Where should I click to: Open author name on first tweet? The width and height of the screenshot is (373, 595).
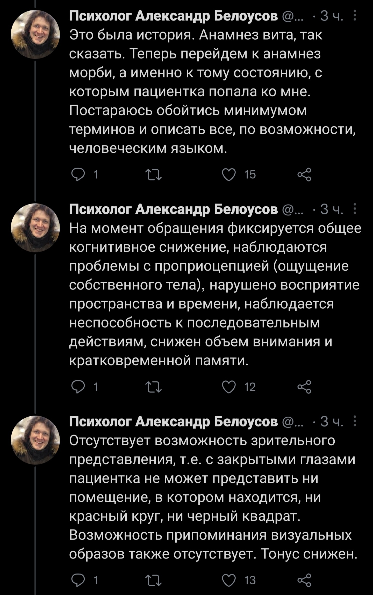(x=173, y=16)
